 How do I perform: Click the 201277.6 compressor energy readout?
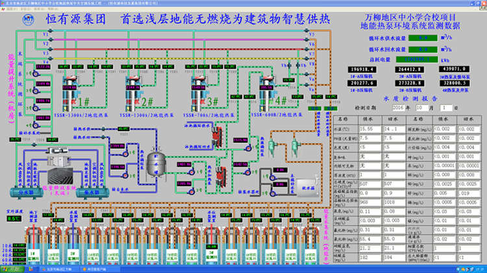(362, 83)
